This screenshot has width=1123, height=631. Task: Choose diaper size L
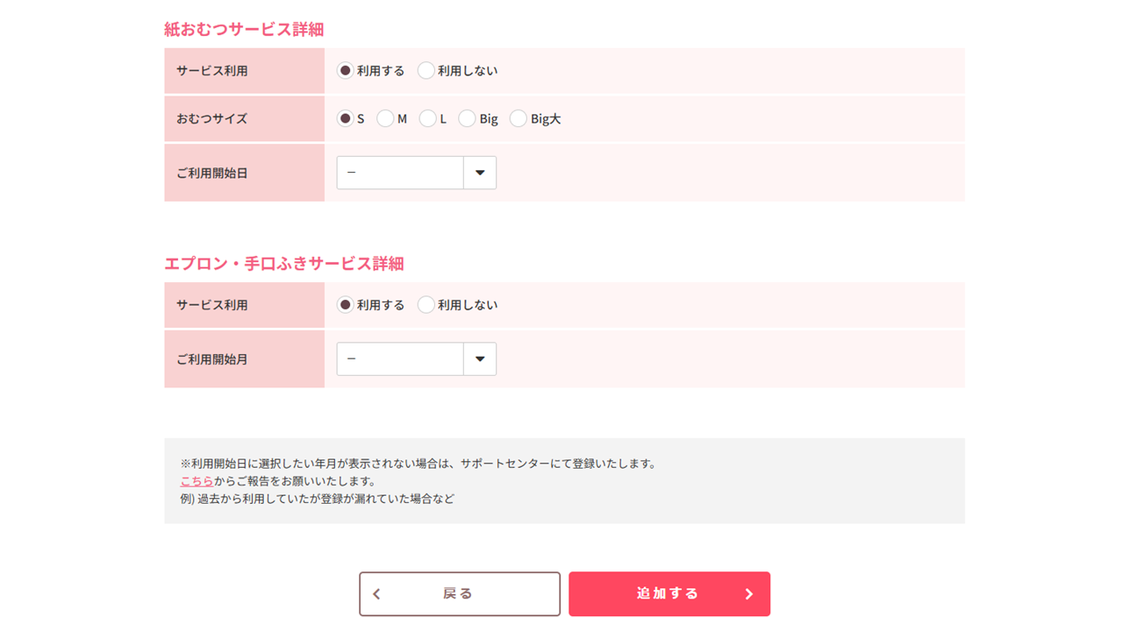[x=427, y=118]
